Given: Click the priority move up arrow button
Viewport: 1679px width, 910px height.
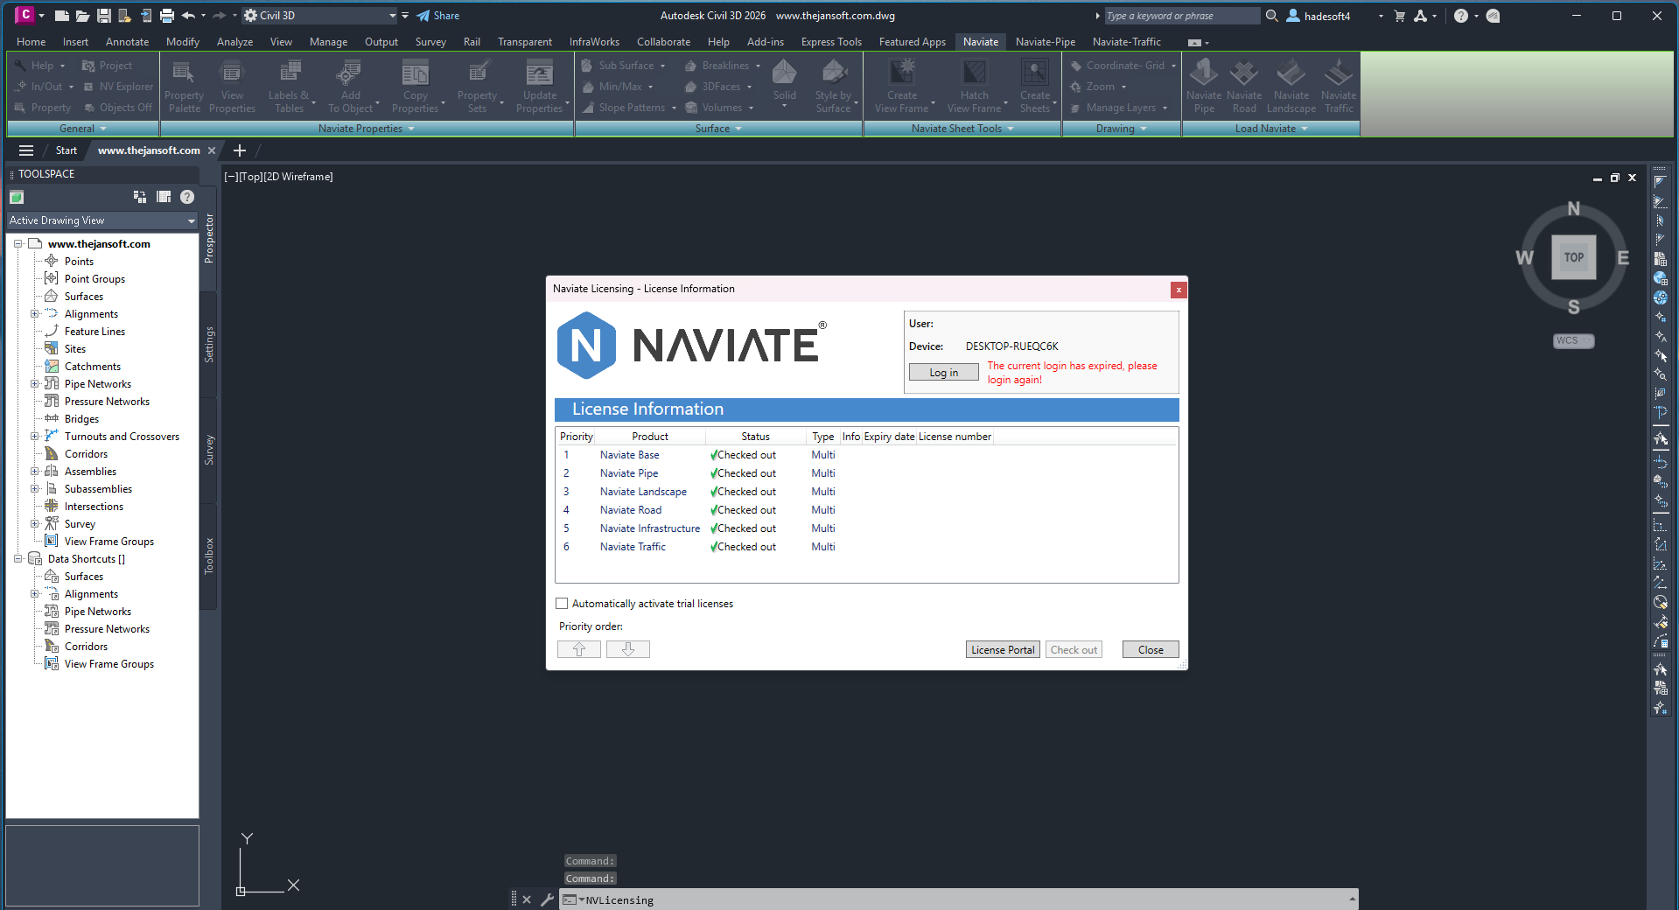Looking at the screenshot, I should (x=579, y=649).
